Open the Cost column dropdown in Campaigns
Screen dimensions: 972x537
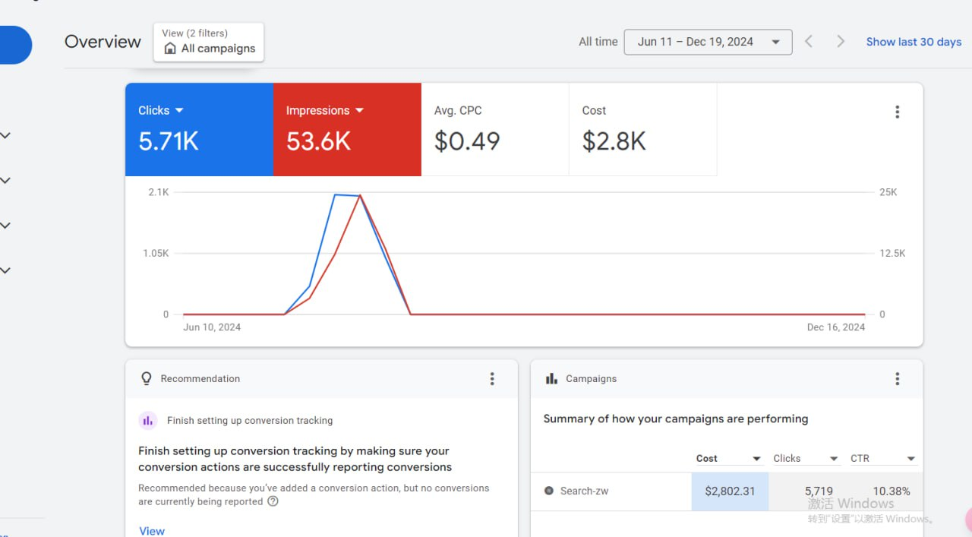[756, 459]
